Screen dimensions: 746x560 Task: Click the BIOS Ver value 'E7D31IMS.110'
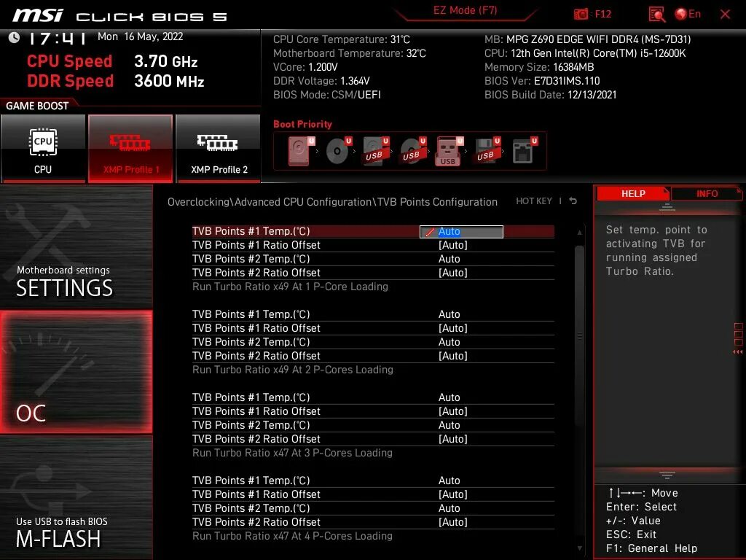[567, 81]
